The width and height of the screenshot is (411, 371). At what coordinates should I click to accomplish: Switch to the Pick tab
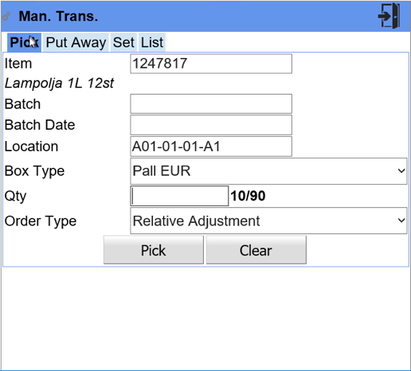pyautogui.click(x=24, y=42)
